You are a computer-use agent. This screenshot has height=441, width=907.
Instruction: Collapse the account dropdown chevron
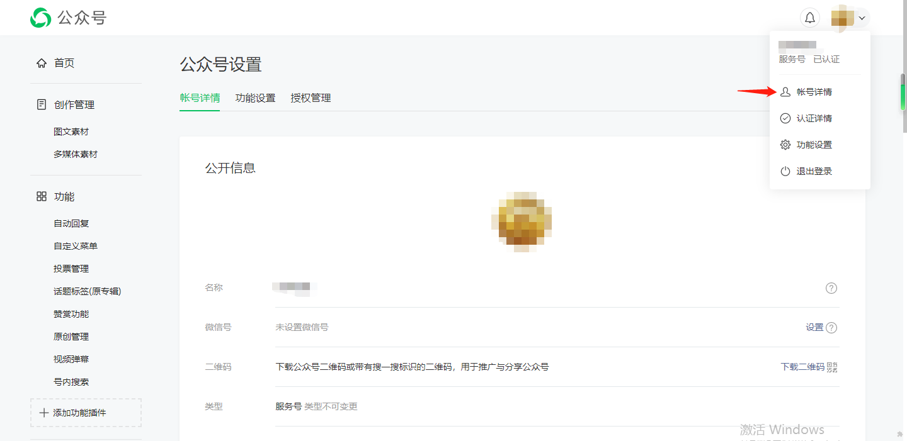tap(862, 18)
